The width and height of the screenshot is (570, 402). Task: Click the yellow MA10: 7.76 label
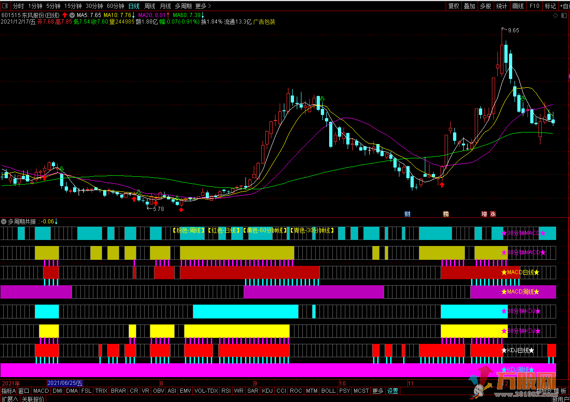[x=117, y=15]
